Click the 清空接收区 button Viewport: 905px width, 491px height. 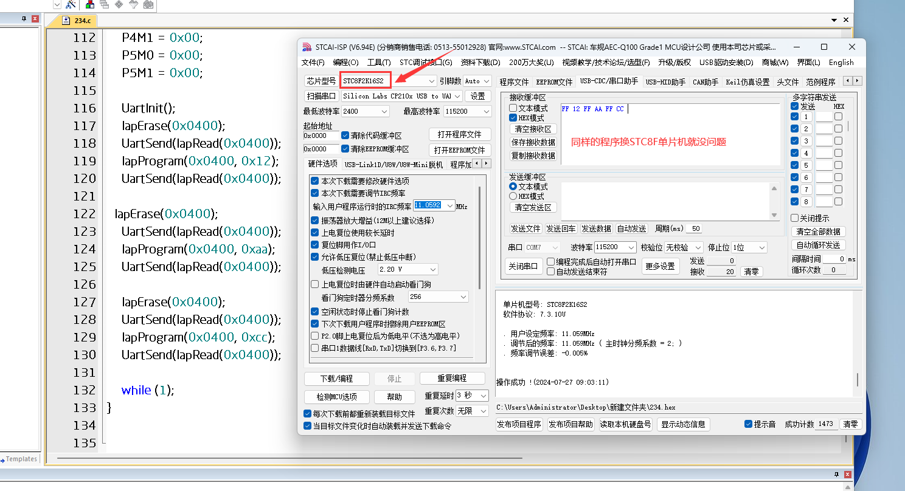click(533, 129)
